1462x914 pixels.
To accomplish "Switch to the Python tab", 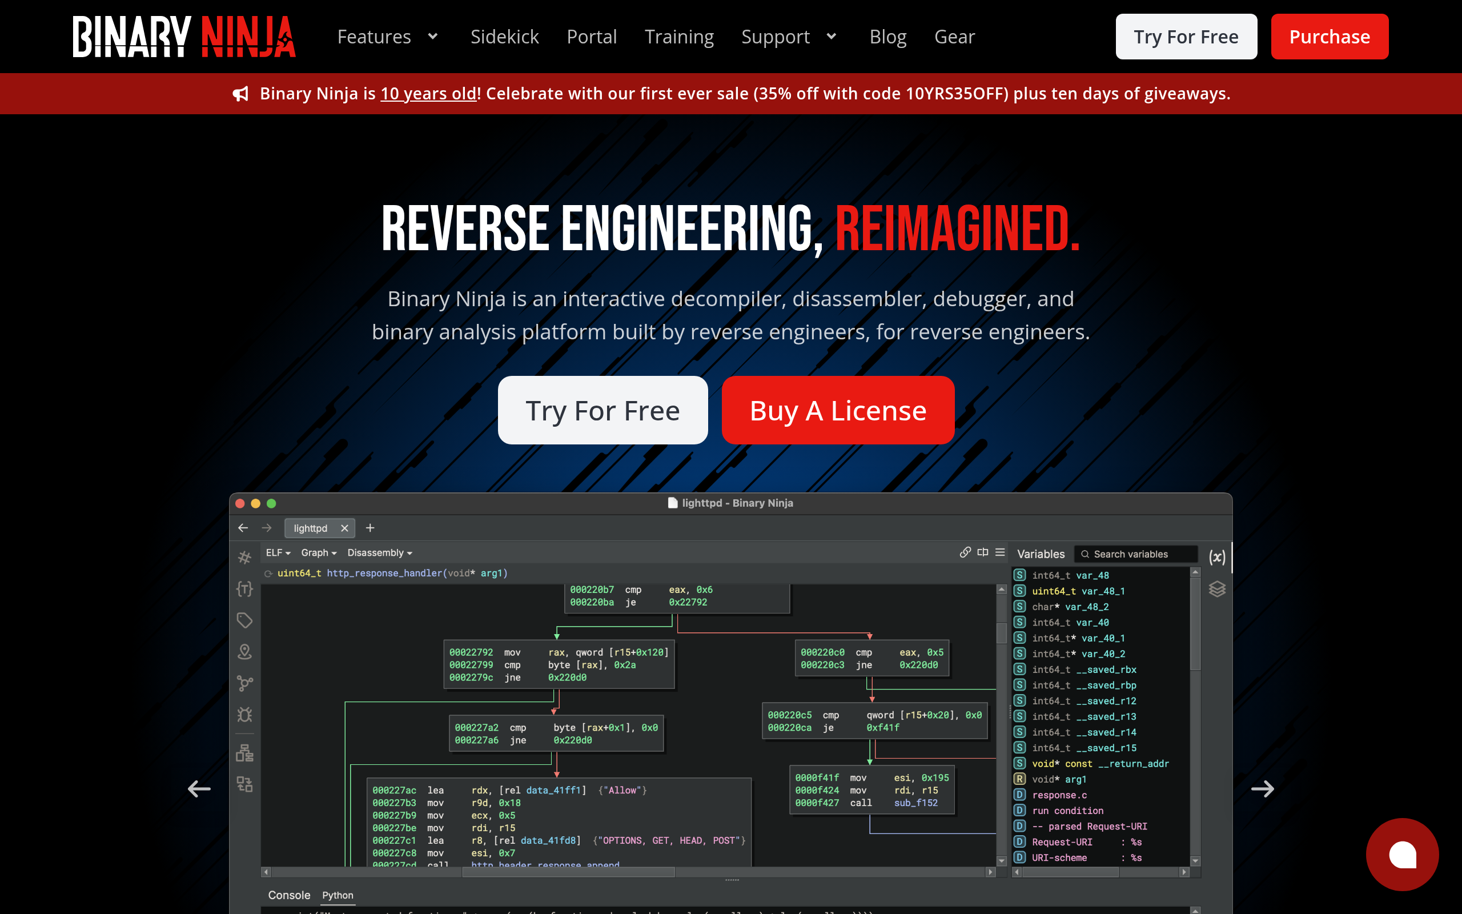I will point(338,895).
